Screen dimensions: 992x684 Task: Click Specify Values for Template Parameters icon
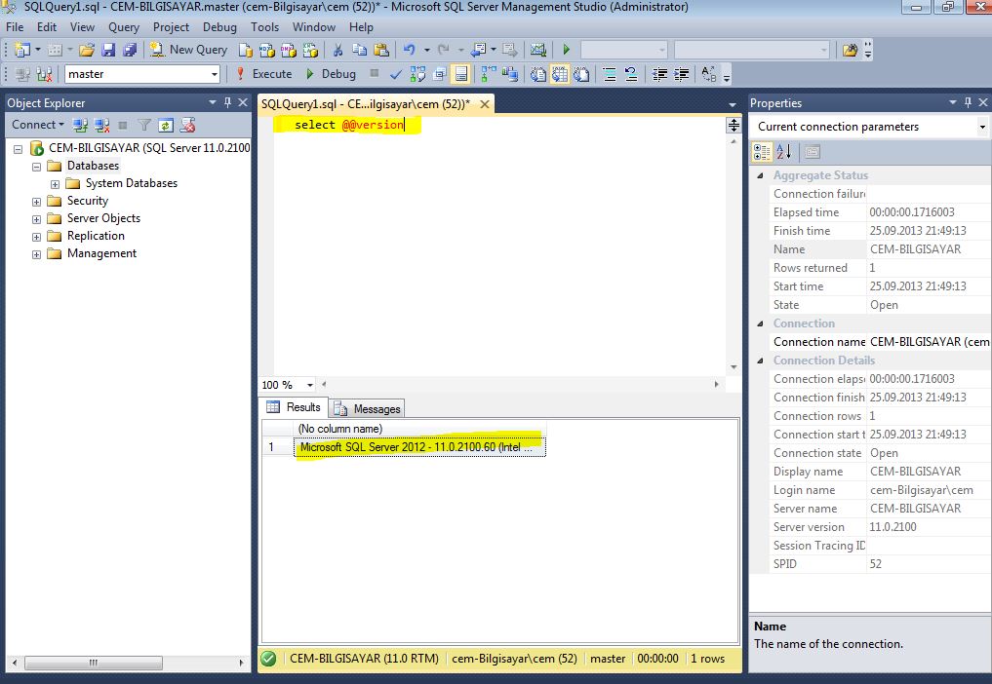point(708,75)
